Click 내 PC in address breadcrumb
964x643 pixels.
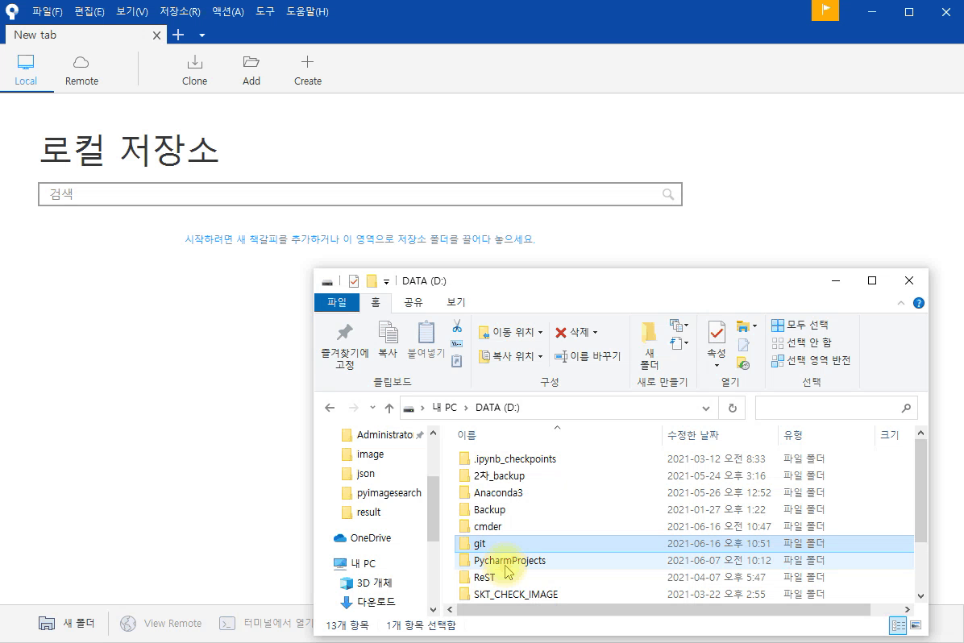444,408
